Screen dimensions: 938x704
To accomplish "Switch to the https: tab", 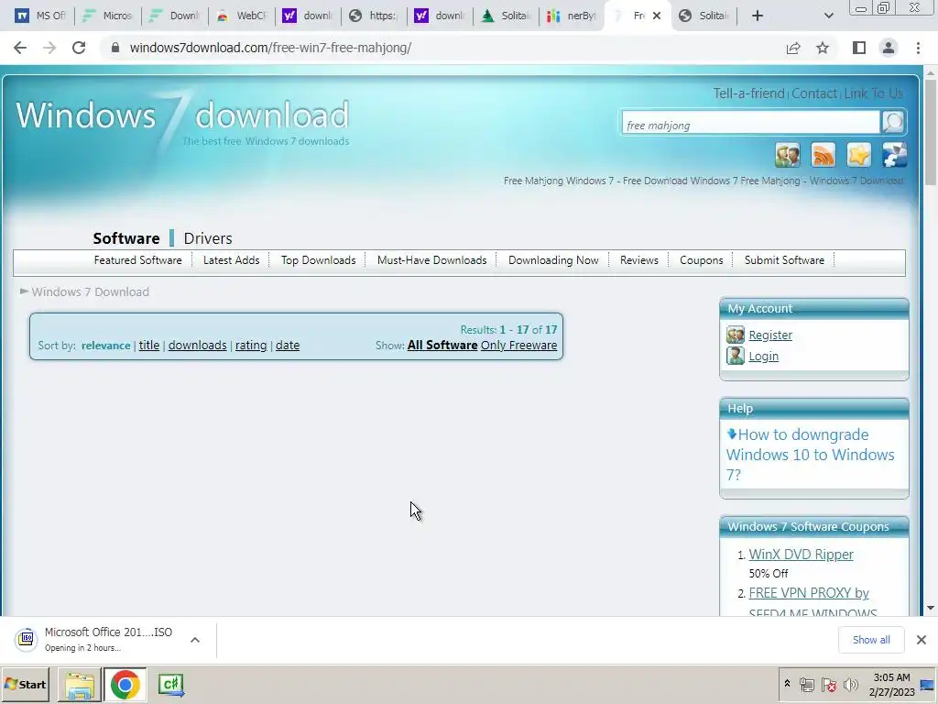I will coord(374,16).
